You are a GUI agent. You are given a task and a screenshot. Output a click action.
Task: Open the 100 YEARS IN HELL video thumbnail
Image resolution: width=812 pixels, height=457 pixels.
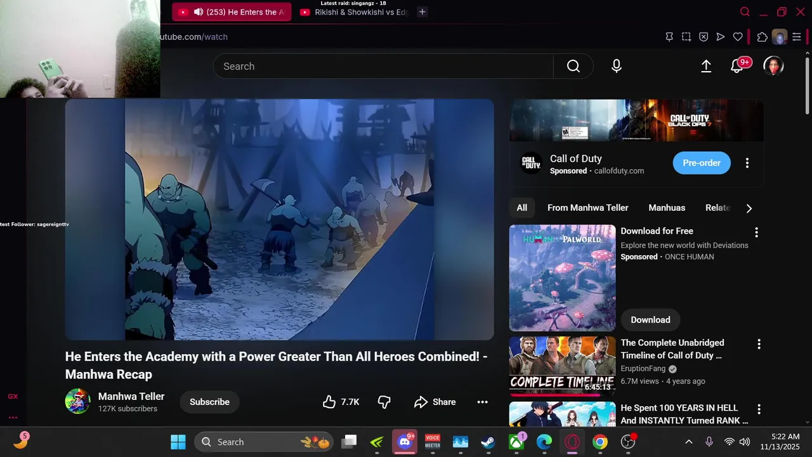pos(563,414)
